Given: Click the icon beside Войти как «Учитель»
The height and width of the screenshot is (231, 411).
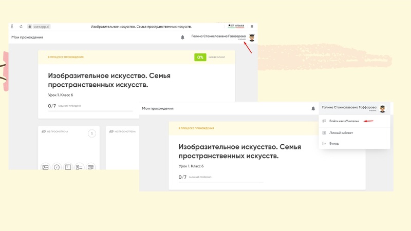Looking at the screenshot, I should click(324, 121).
